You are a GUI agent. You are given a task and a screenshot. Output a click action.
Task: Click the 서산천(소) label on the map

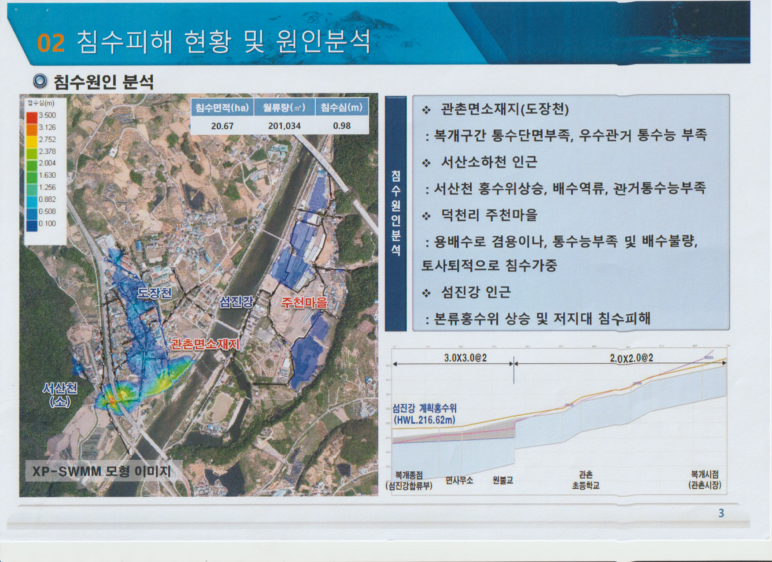(x=60, y=395)
